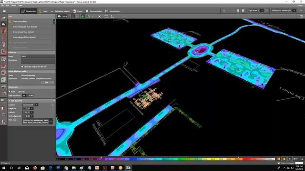The image size is (305, 171).
Task: Open the furniture table tool in left sidebar
Action: (3, 87)
